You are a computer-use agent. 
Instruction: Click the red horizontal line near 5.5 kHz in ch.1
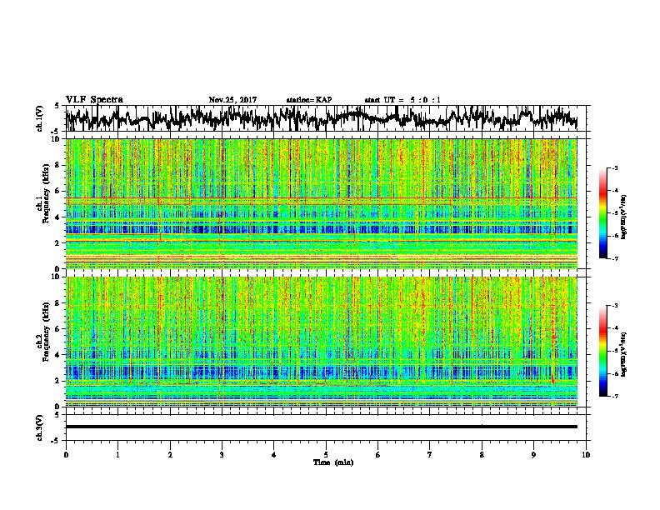(x=322, y=197)
